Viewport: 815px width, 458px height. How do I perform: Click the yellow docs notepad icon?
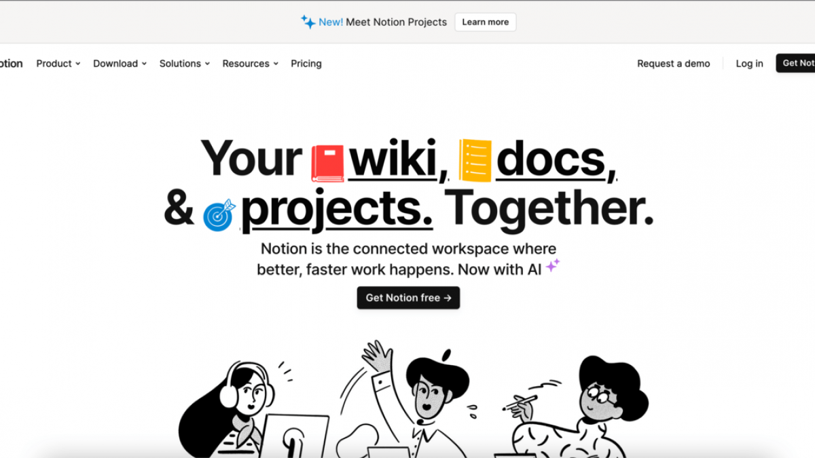click(475, 160)
